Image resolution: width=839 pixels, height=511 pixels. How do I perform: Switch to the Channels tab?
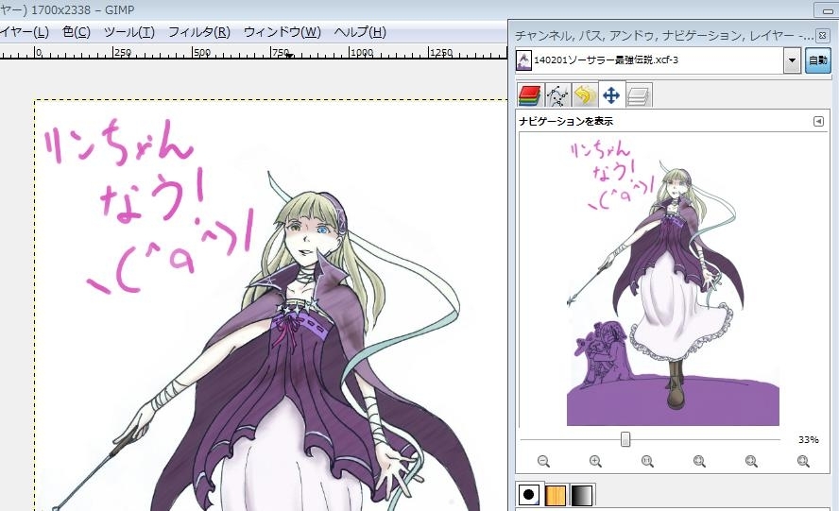pos(530,95)
